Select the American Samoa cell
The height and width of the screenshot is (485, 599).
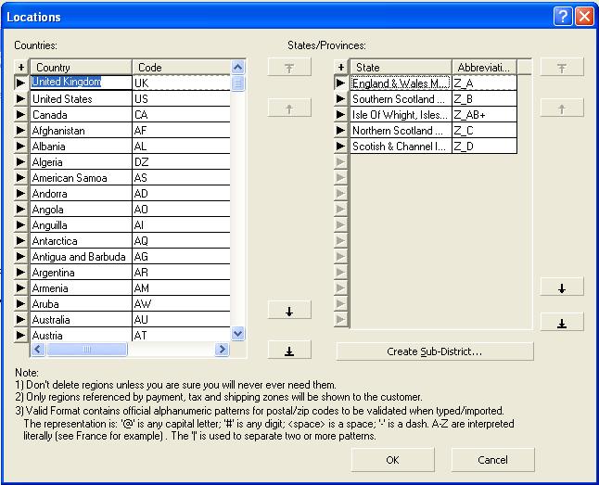click(x=81, y=178)
